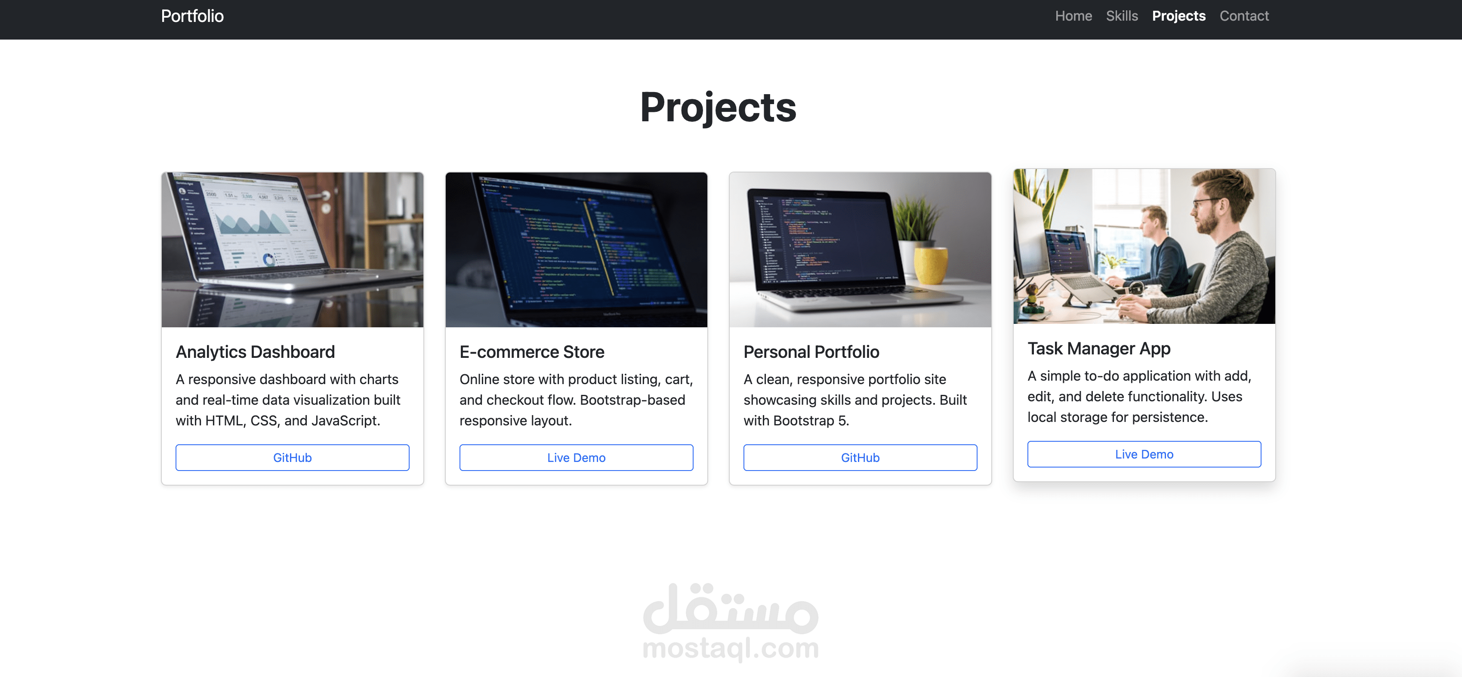1462x677 pixels.
Task: Click the Task Manager App photo
Action: pos(1144,246)
